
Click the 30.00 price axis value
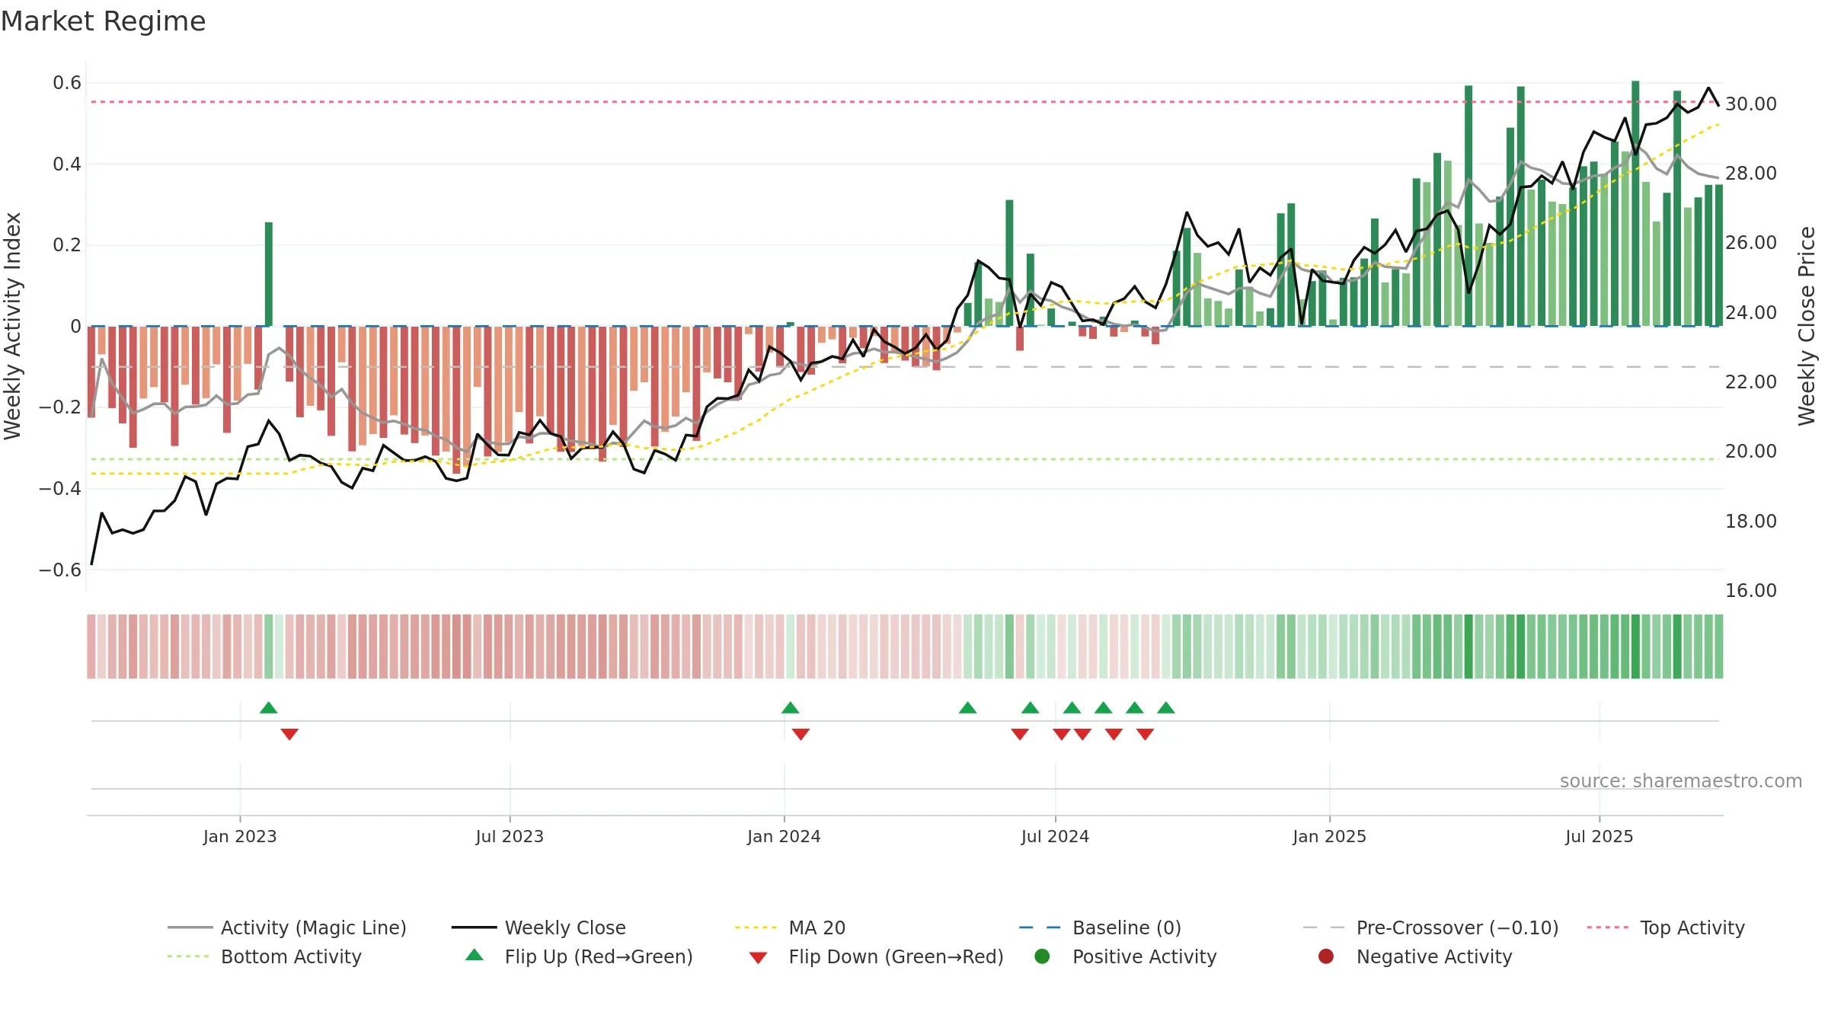1750,104
